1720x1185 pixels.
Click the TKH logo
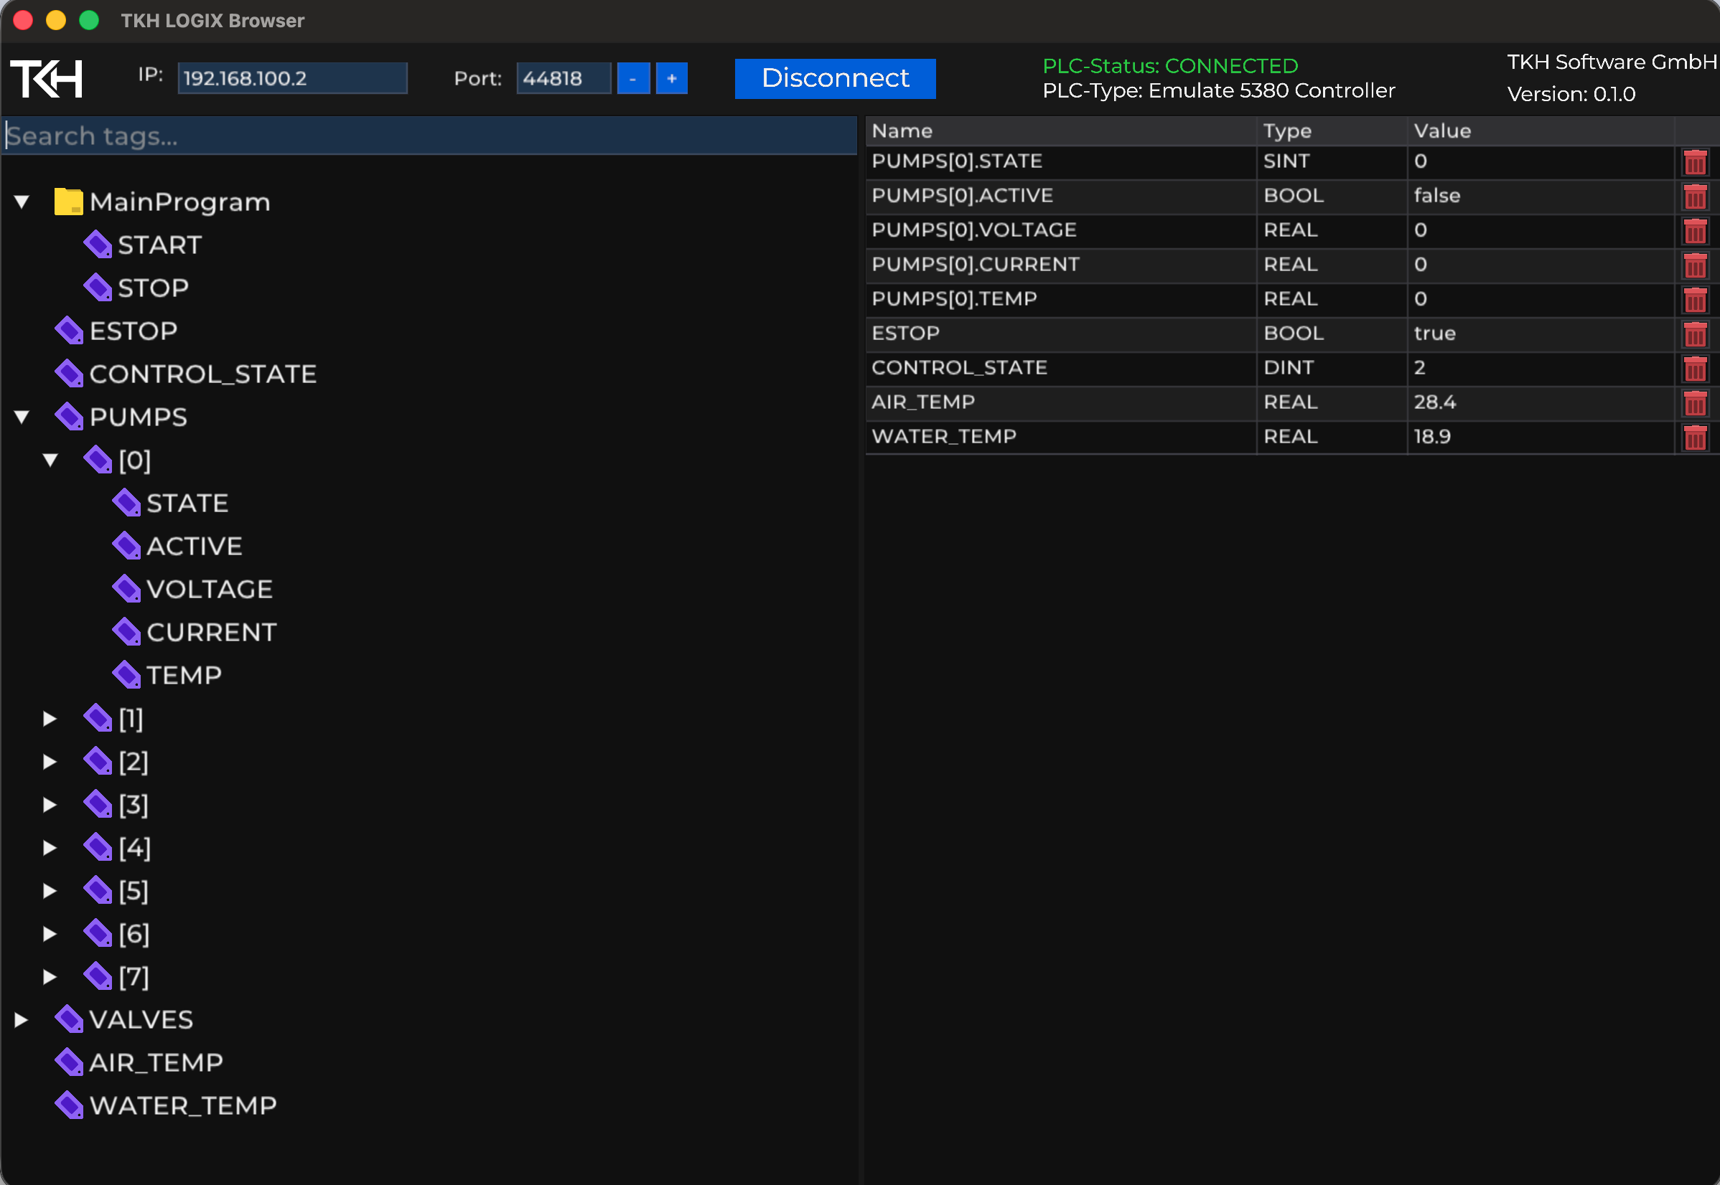[x=46, y=78]
